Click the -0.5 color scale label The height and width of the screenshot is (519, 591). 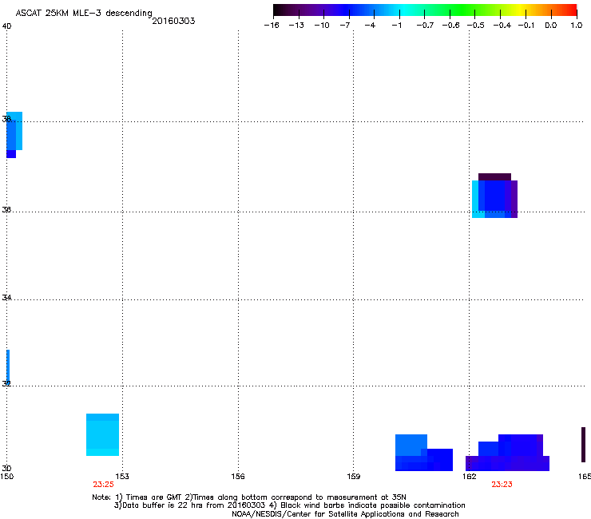click(476, 26)
